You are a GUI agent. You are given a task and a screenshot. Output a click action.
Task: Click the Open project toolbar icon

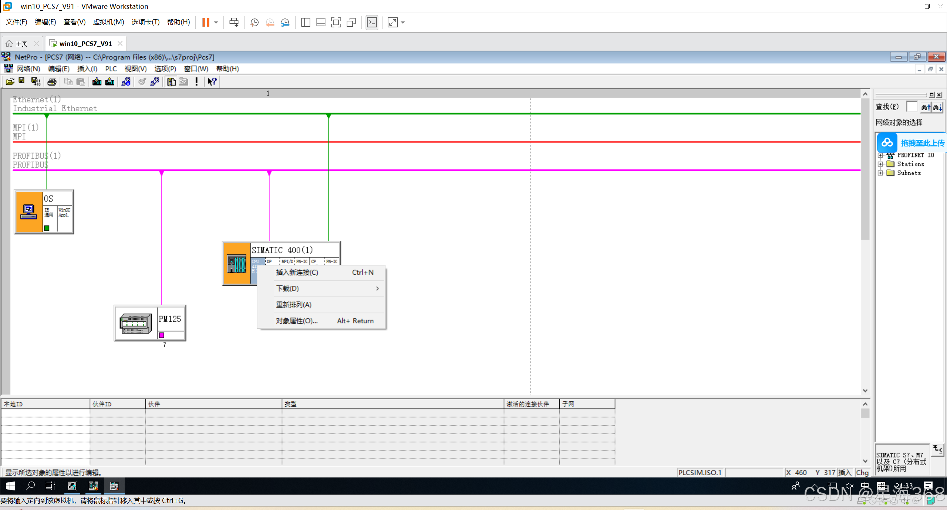pos(10,81)
